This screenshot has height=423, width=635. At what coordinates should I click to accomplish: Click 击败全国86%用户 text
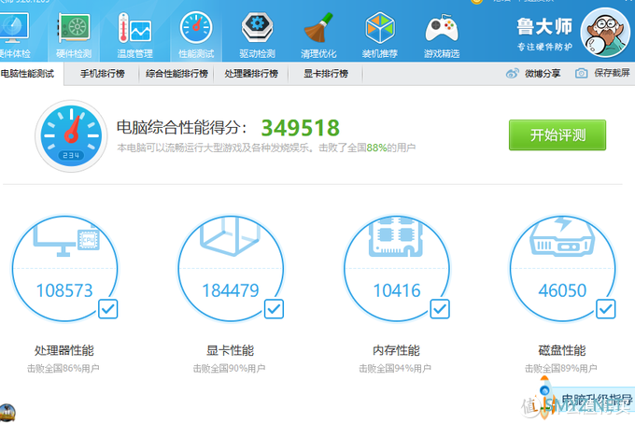63,368
